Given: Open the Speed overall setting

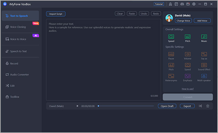Looking at the screenshot, I should click(x=171, y=38).
